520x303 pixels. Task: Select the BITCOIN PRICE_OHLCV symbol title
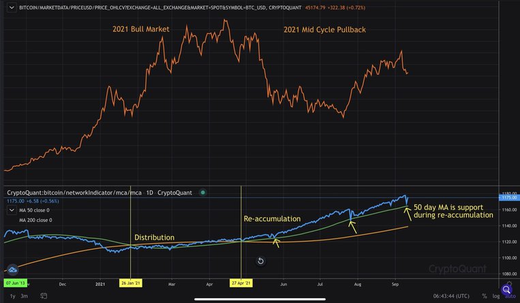[x=160, y=8]
